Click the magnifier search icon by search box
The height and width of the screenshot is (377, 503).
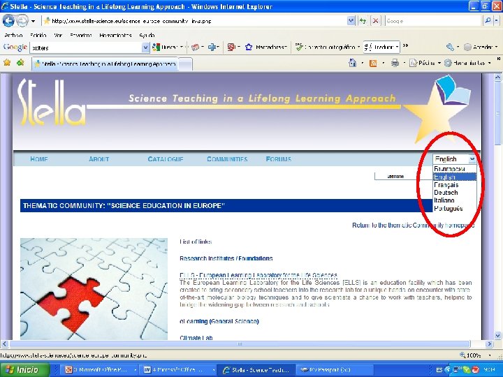click(x=488, y=21)
